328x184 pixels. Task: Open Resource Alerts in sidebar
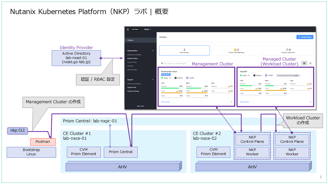(132, 70)
